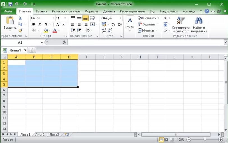228x143 pixels.
Task: Click the Redo arrow in quick access toolbar
Action: (25, 4)
